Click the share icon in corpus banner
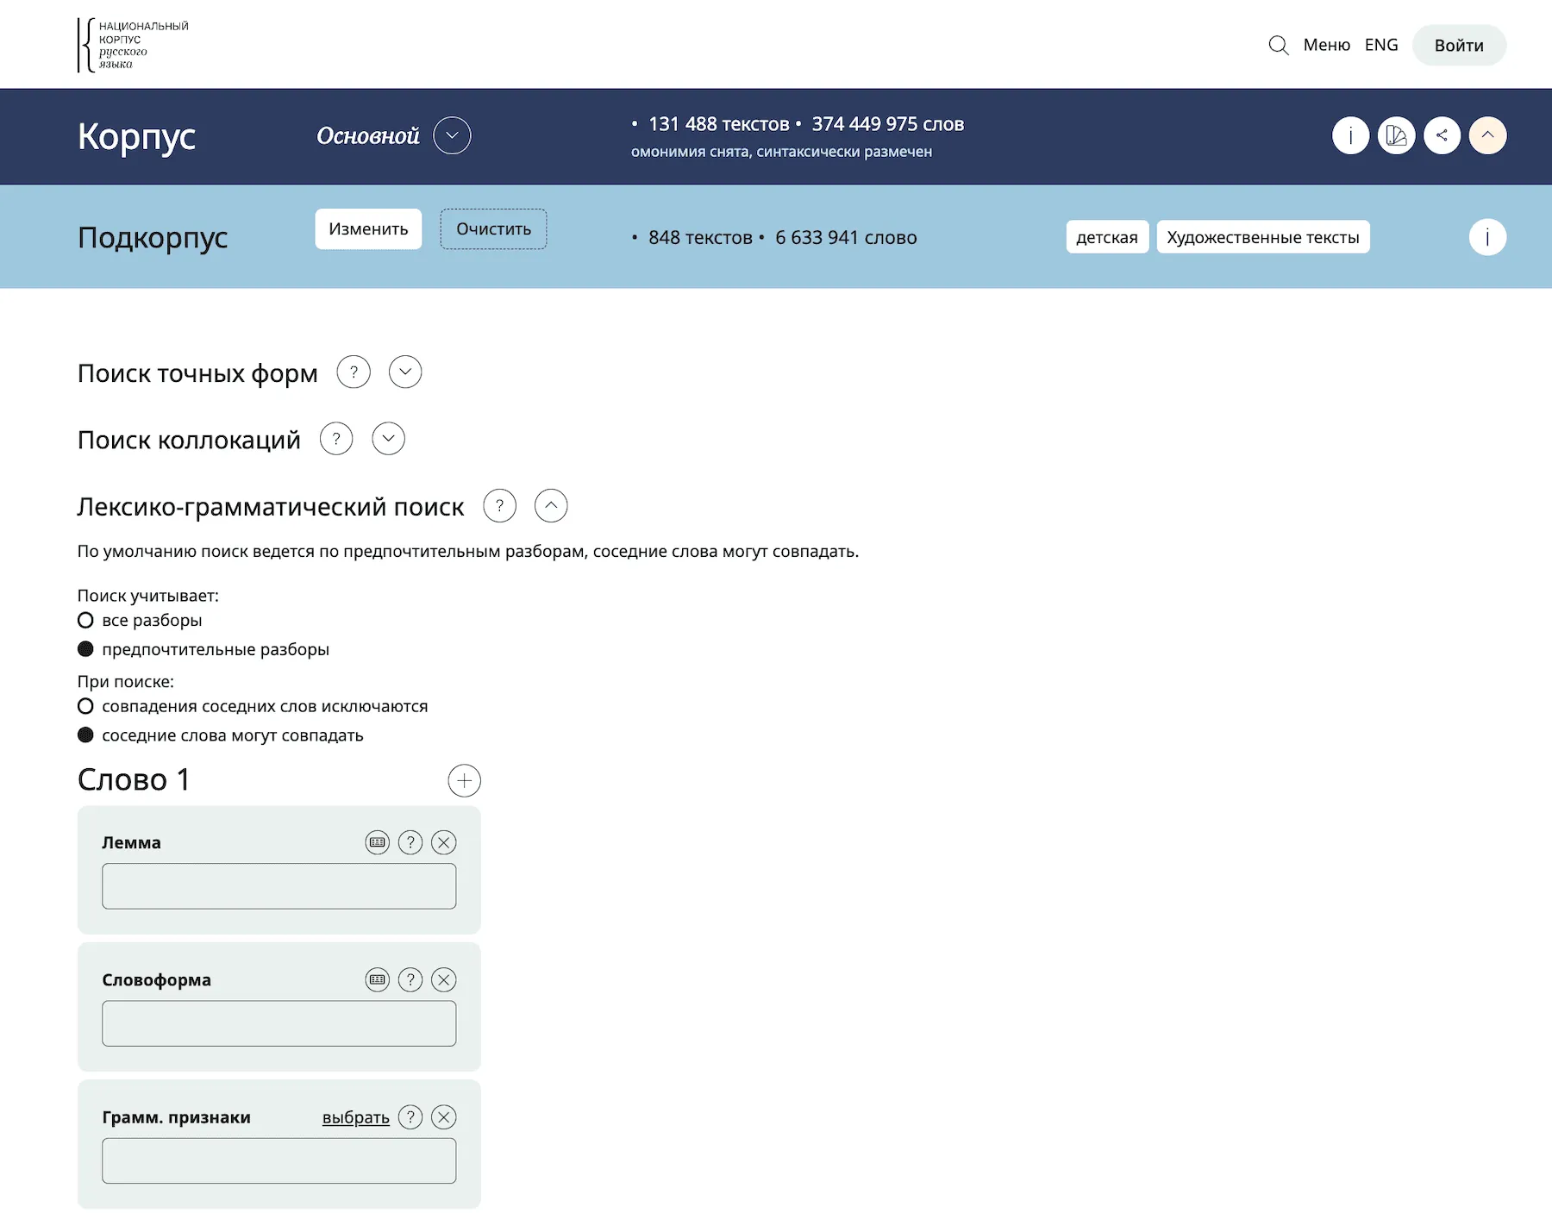Image resolution: width=1552 pixels, height=1213 pixels. point(1442,135)
